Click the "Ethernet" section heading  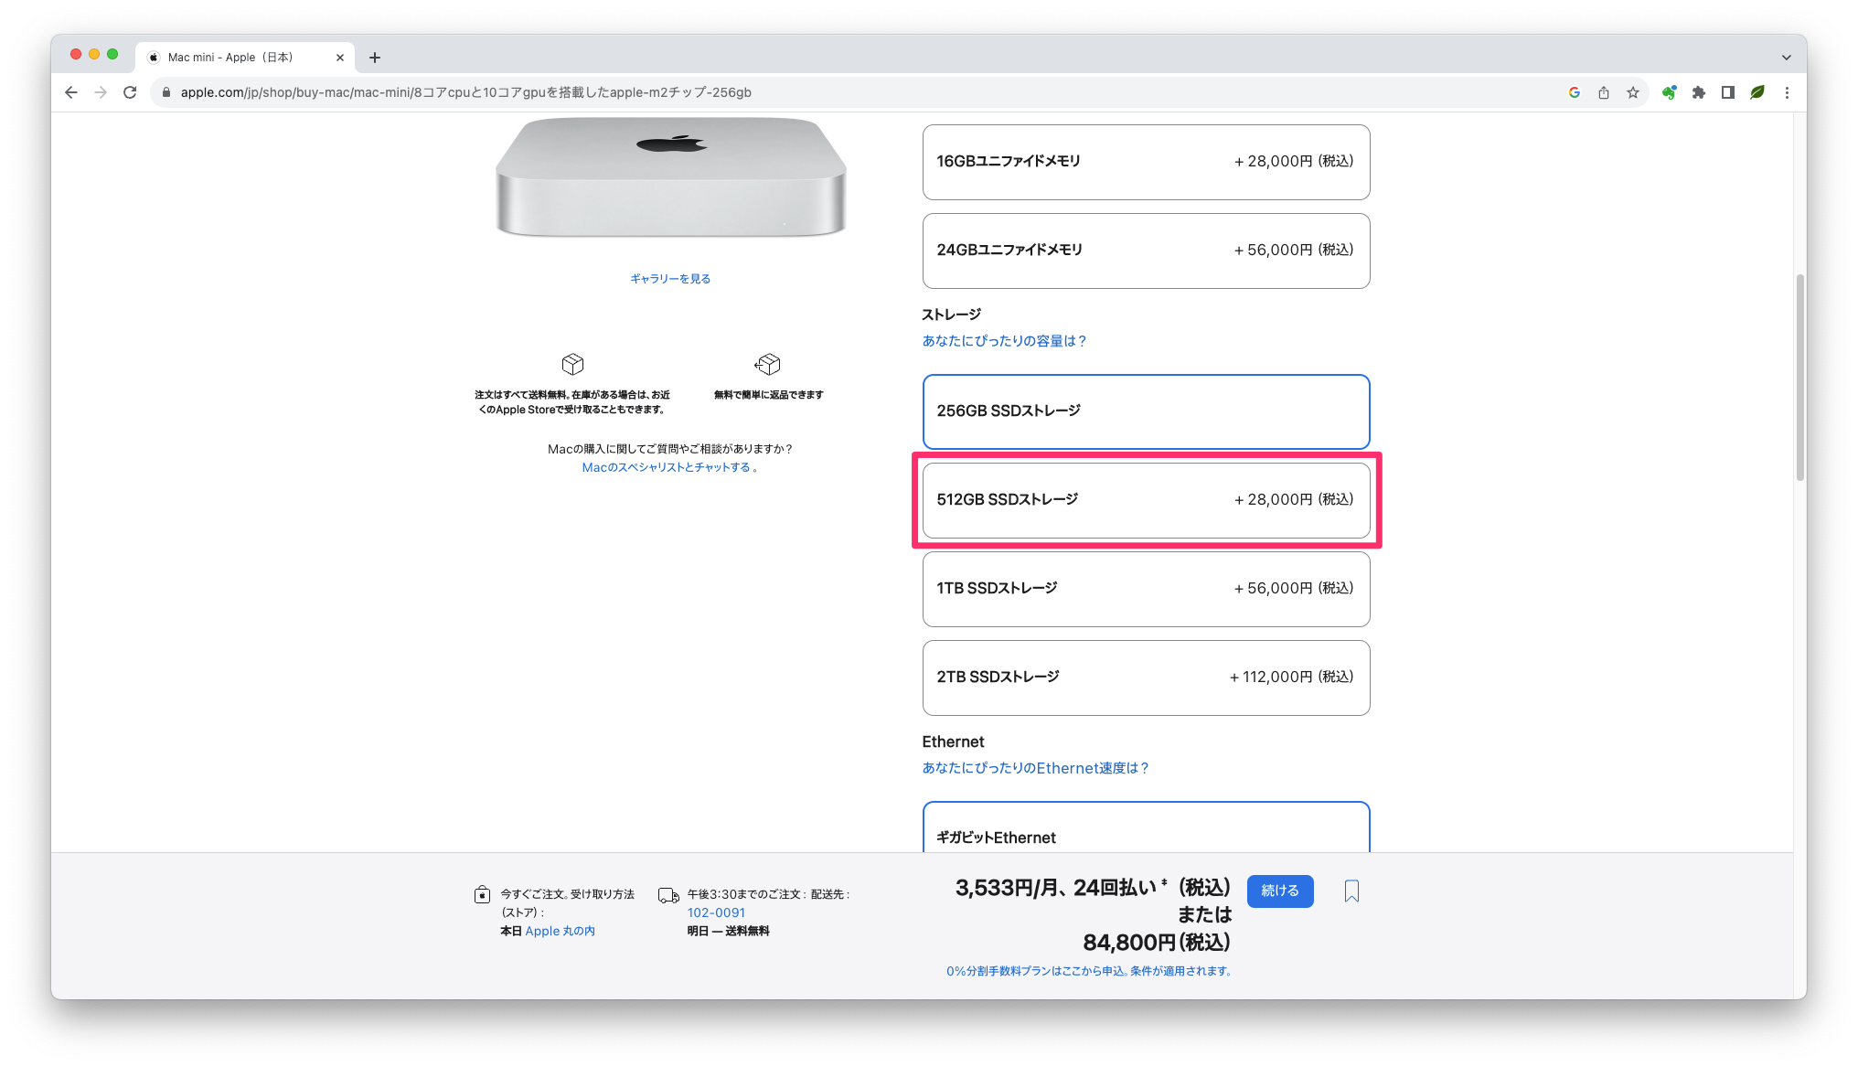953,742
